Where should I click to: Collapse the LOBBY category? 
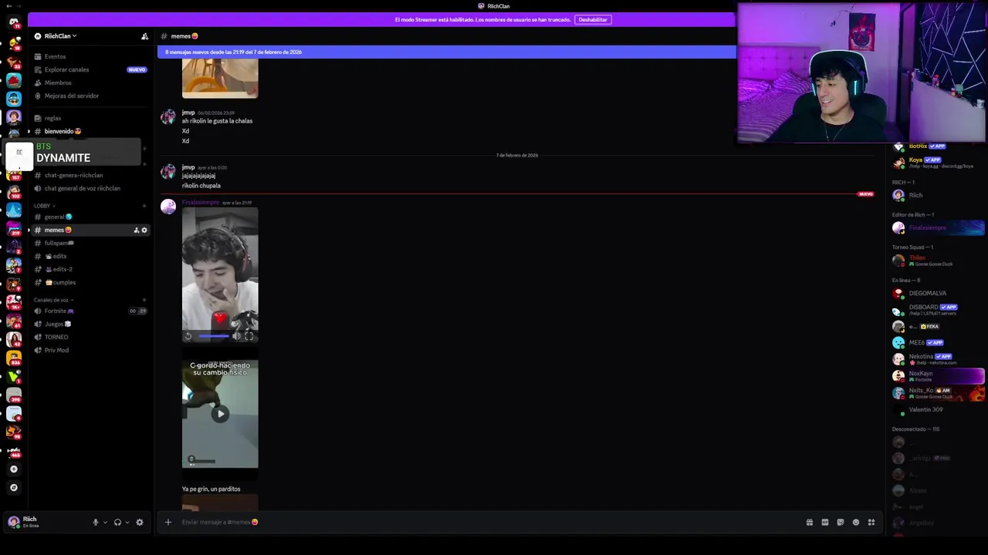point(45,206)
